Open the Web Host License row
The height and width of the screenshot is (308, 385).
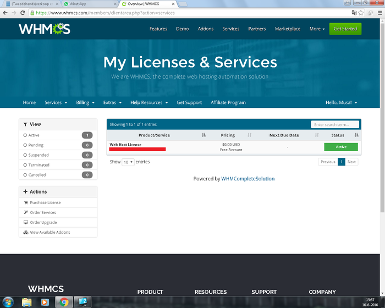coord(234,147)
